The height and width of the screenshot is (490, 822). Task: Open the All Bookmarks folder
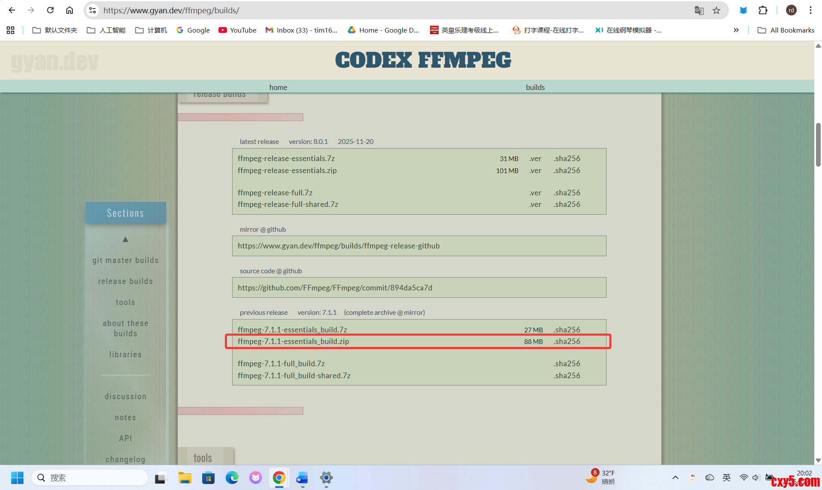point(786,30)
